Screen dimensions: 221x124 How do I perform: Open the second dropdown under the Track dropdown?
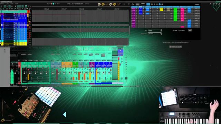click(x=154, y=34)
